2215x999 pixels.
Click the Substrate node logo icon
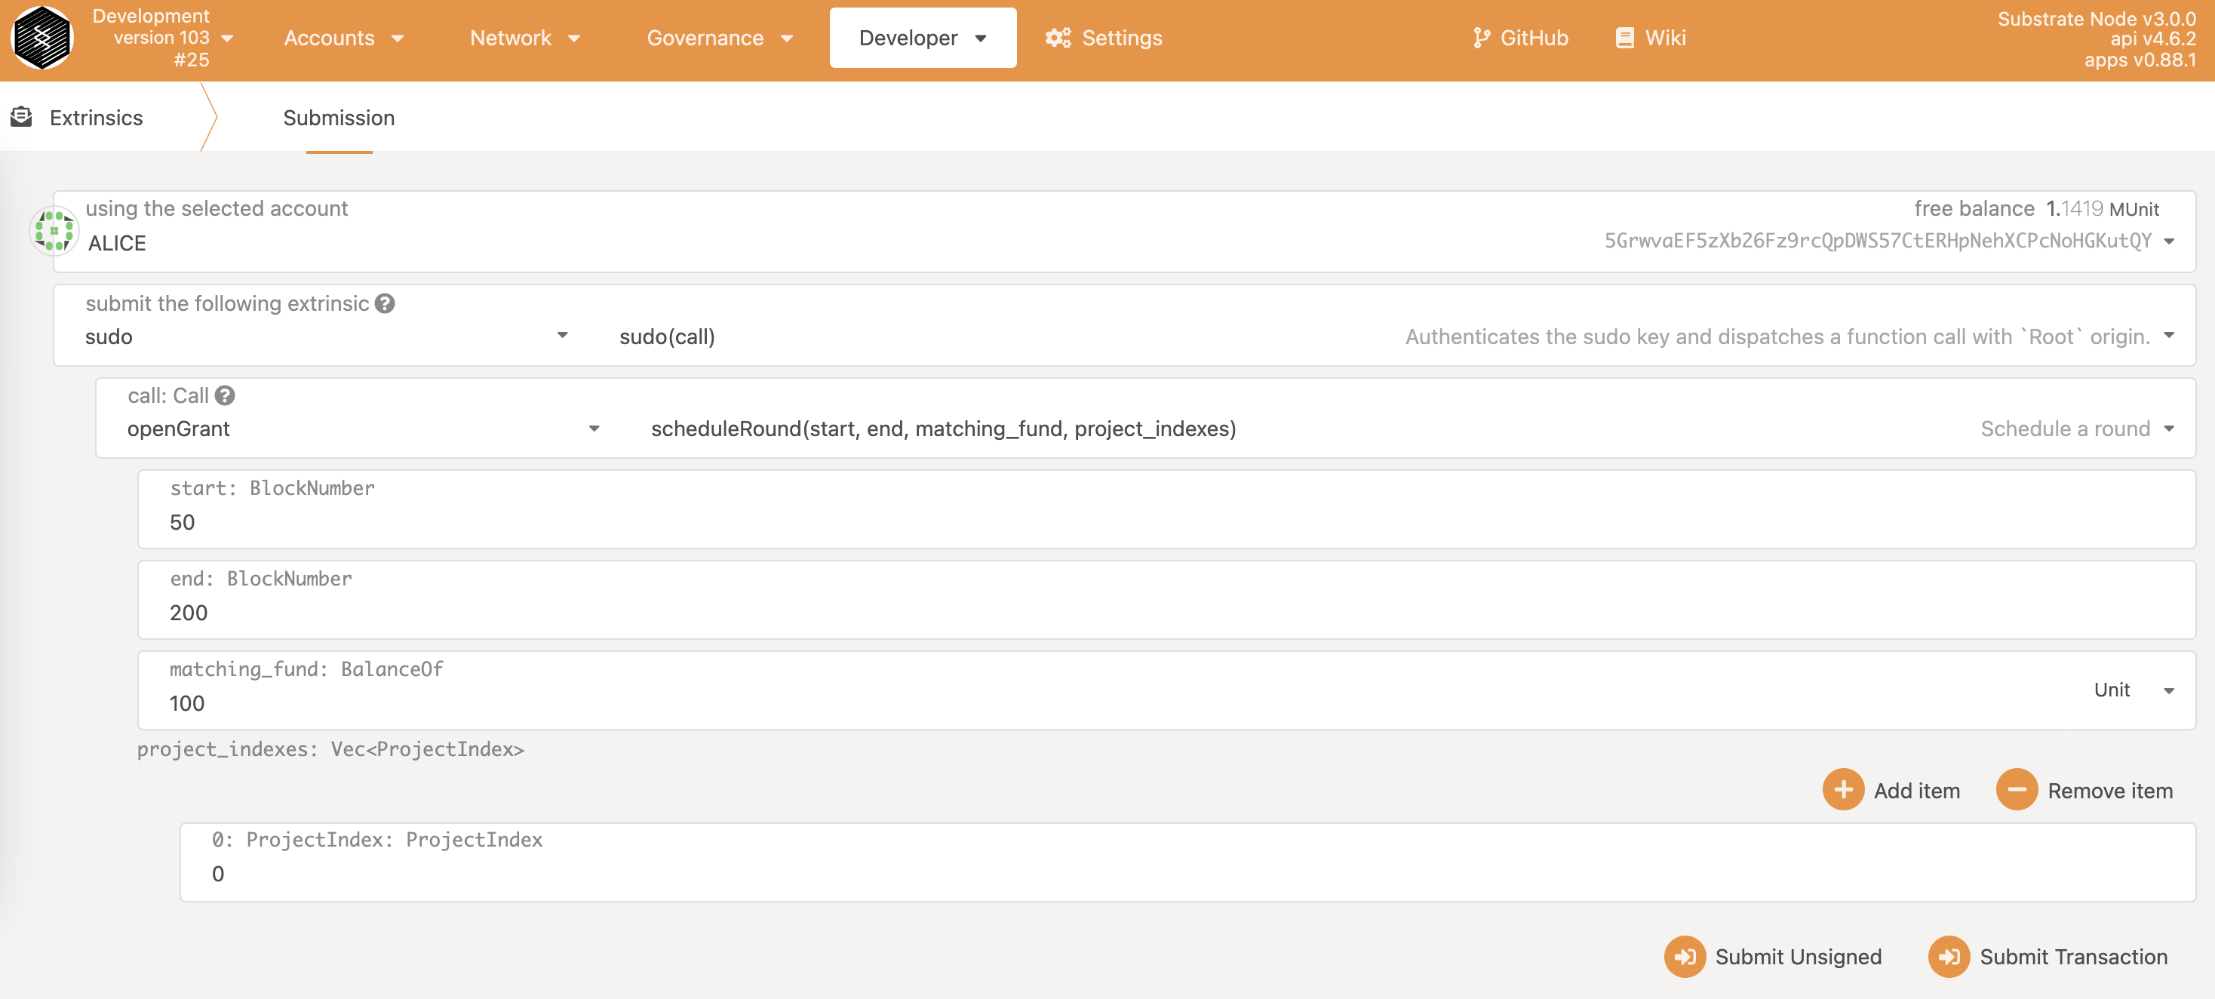tap(42, 38)
